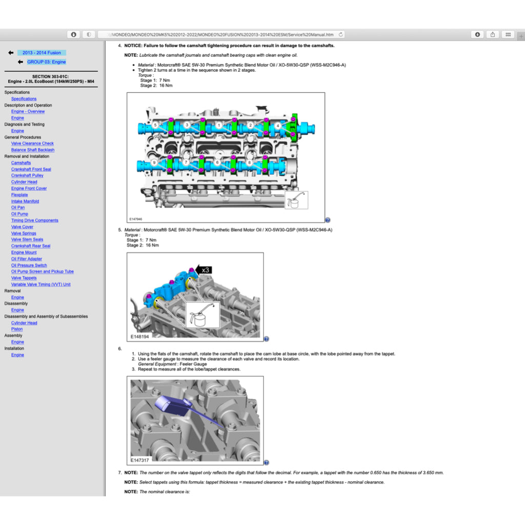Open the Oil Pump Screen and Pickup Tube link
The height and width of the screenshot is (525, 525).
tap(43, 272)
